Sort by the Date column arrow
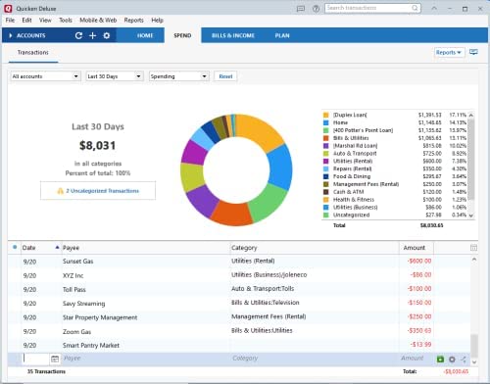490x384 pixels. click(x=57, y=247)
